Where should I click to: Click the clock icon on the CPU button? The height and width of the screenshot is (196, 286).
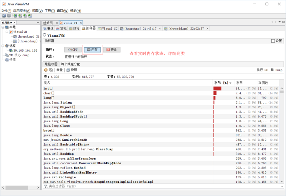click(x=70, y=50)
